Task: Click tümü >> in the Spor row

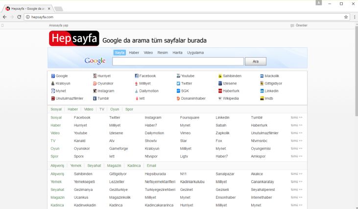Action: (296, 156)
